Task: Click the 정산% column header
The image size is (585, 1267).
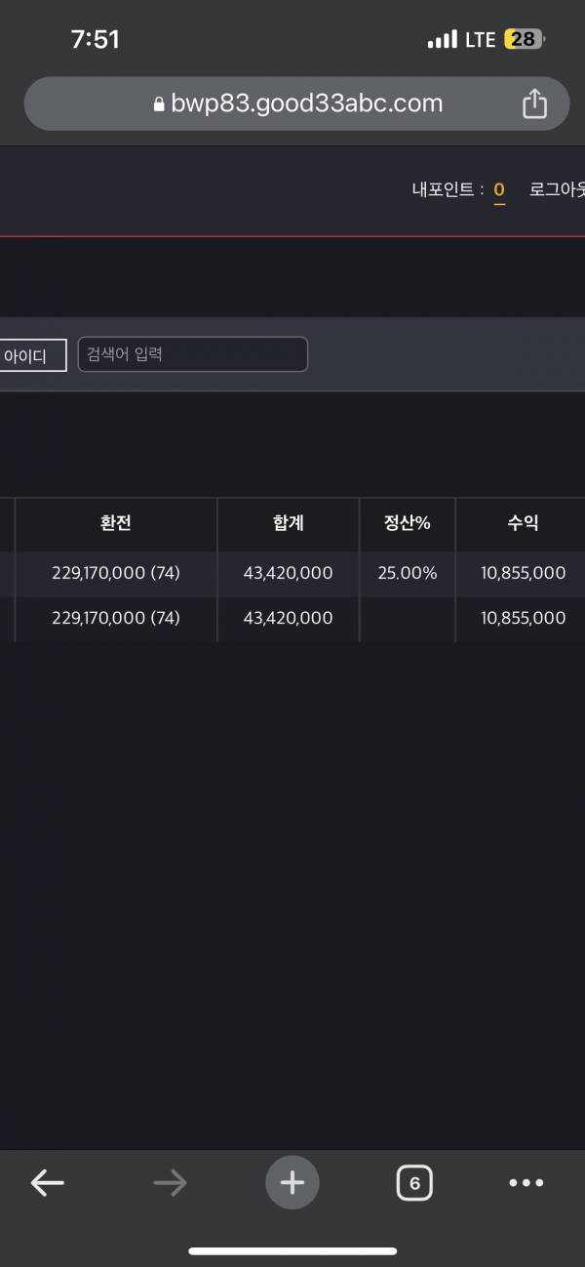Action: pyautogui.click(x=408, y=523)
